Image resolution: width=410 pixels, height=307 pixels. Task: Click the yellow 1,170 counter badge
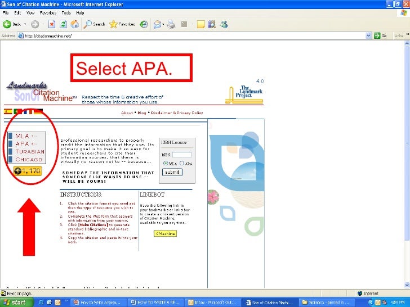pos(28,171)
